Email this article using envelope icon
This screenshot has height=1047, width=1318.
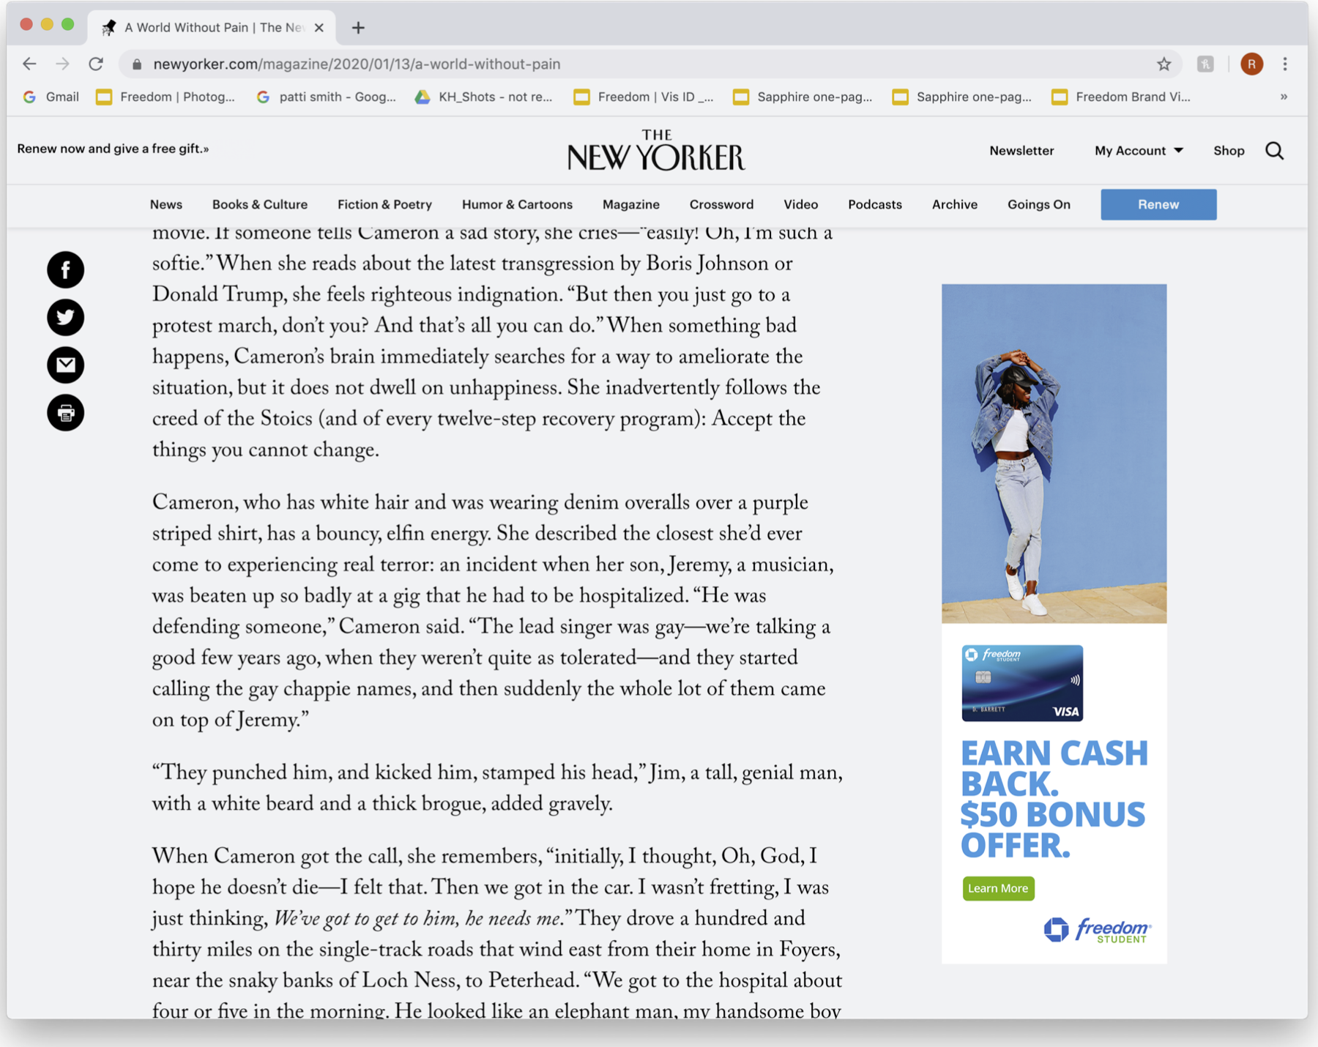pyautogui.click(x=66, y=365)
